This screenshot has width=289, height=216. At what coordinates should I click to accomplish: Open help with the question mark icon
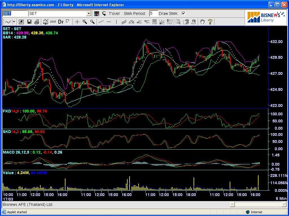[210, 22]
